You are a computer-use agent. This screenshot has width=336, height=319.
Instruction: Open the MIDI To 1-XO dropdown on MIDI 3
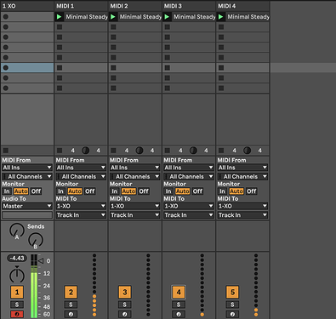pos(189,206)
